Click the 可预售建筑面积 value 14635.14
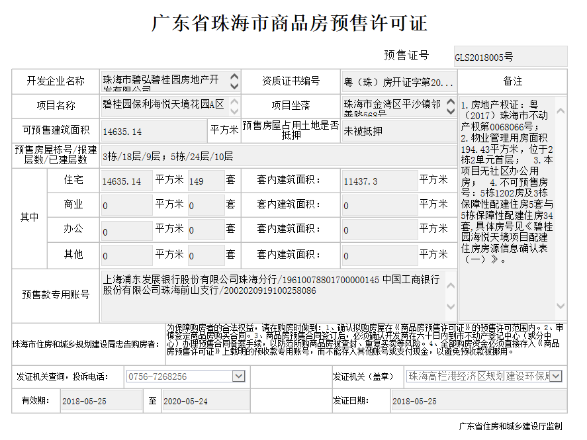The width and height of the screenshot is (587, 440). [154, 131]
